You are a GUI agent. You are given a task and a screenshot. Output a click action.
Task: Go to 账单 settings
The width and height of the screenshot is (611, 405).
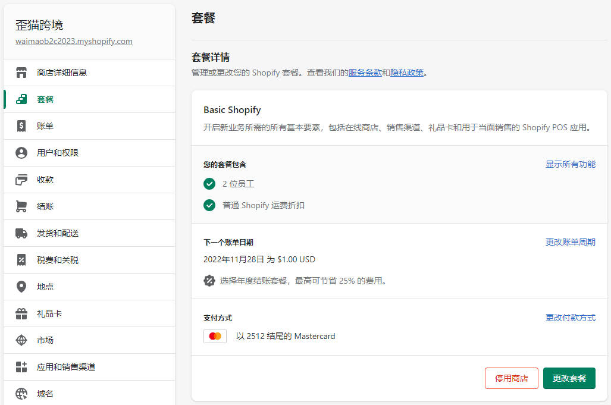click(89, 126)
